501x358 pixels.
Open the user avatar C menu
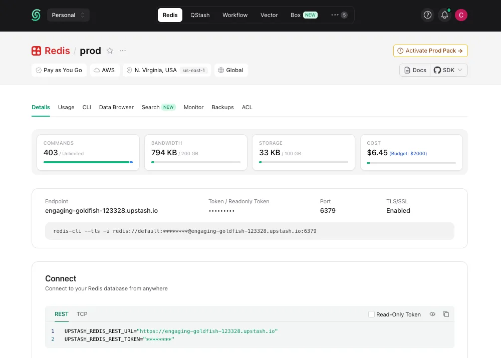click(x=461, y=15)
